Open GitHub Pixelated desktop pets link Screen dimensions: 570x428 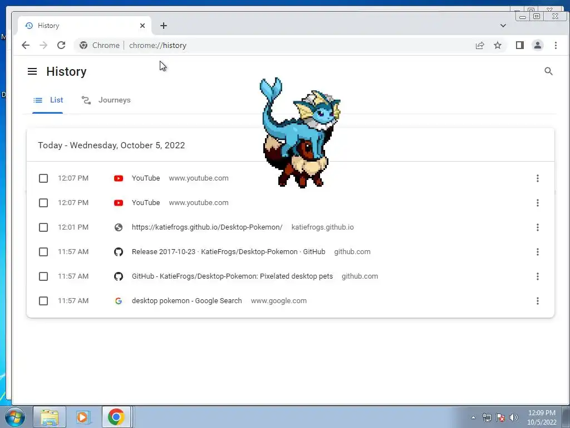click(232, 276)
